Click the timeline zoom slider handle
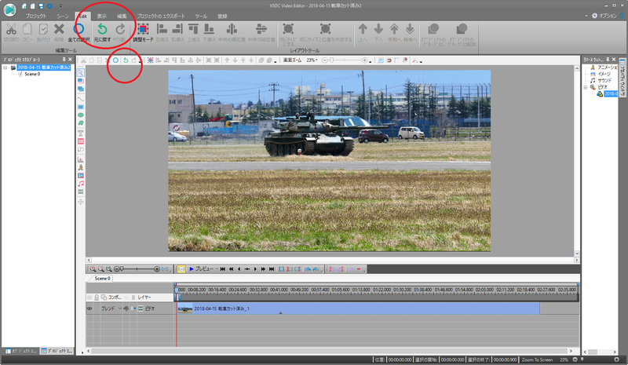628x365 pixels. [122, 269]
